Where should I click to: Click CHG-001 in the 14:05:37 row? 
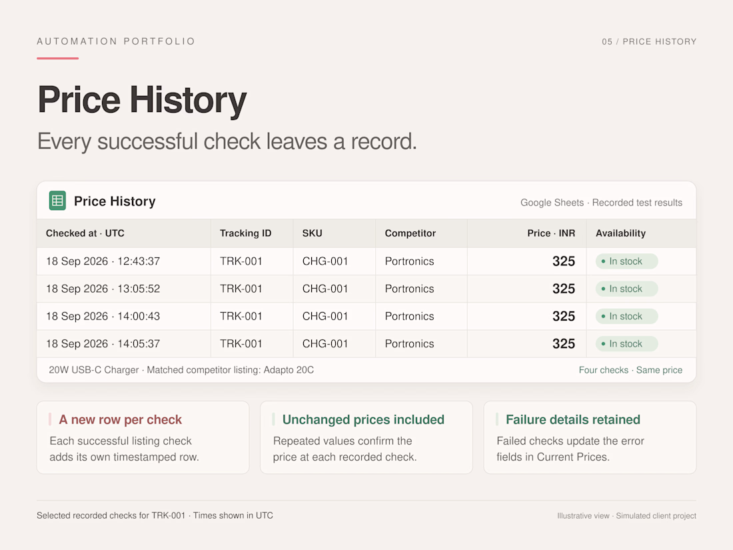pos(325,344)
